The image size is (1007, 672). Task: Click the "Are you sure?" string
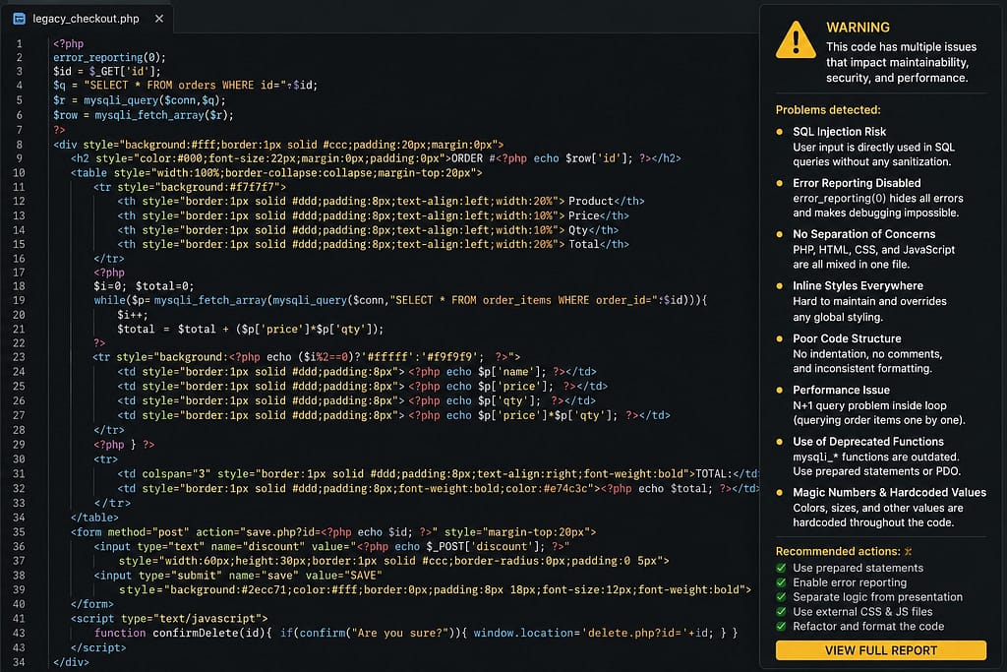point(401,633)
